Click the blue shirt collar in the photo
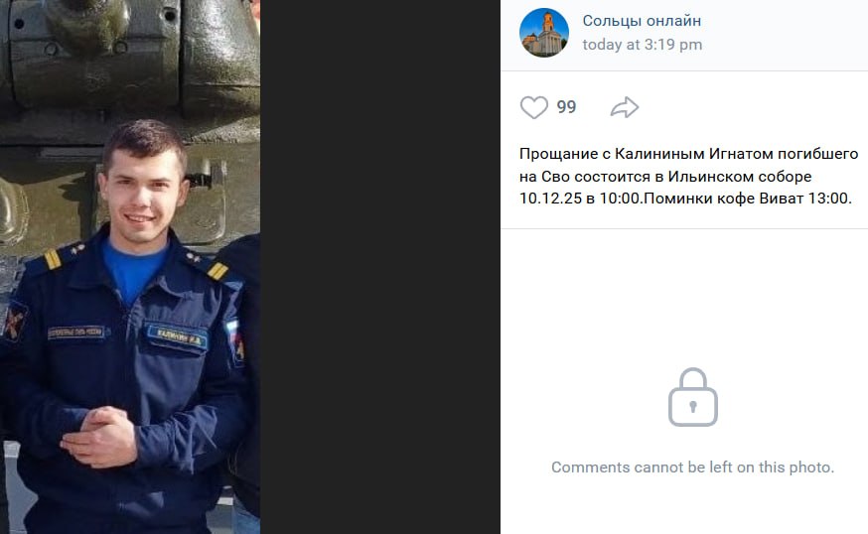The height and width of the screenshot is (534, 868). (134, 266)
